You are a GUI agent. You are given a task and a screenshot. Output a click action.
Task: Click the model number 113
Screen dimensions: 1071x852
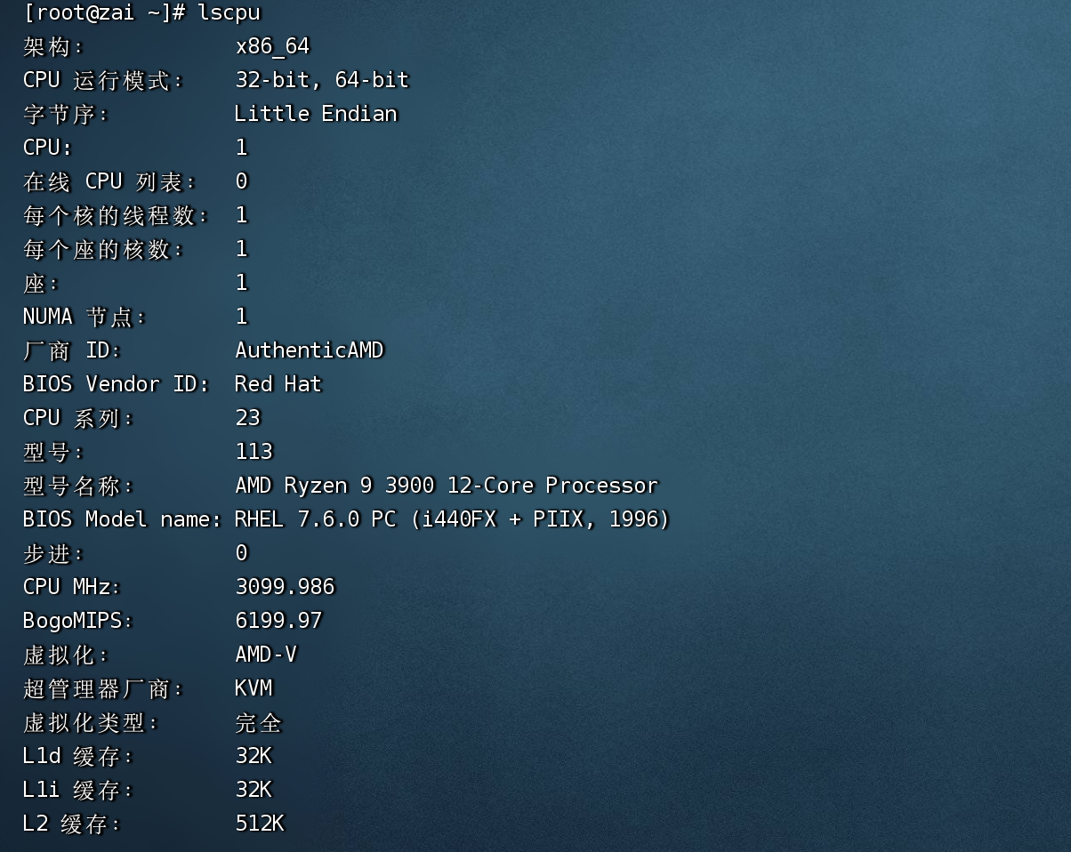click(254, 452)
